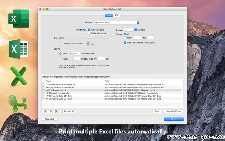Click path of Vehicle Repair Log.xls
This screenshot has width=225, height=141.
130,90
